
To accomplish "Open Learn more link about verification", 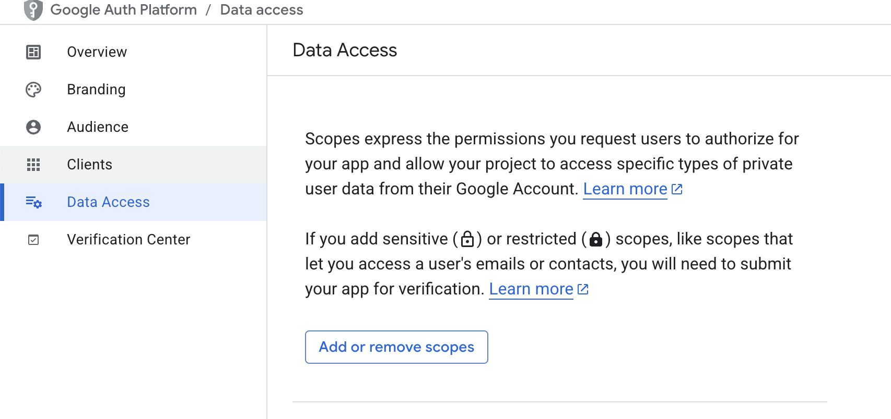I will pos(531,289).
